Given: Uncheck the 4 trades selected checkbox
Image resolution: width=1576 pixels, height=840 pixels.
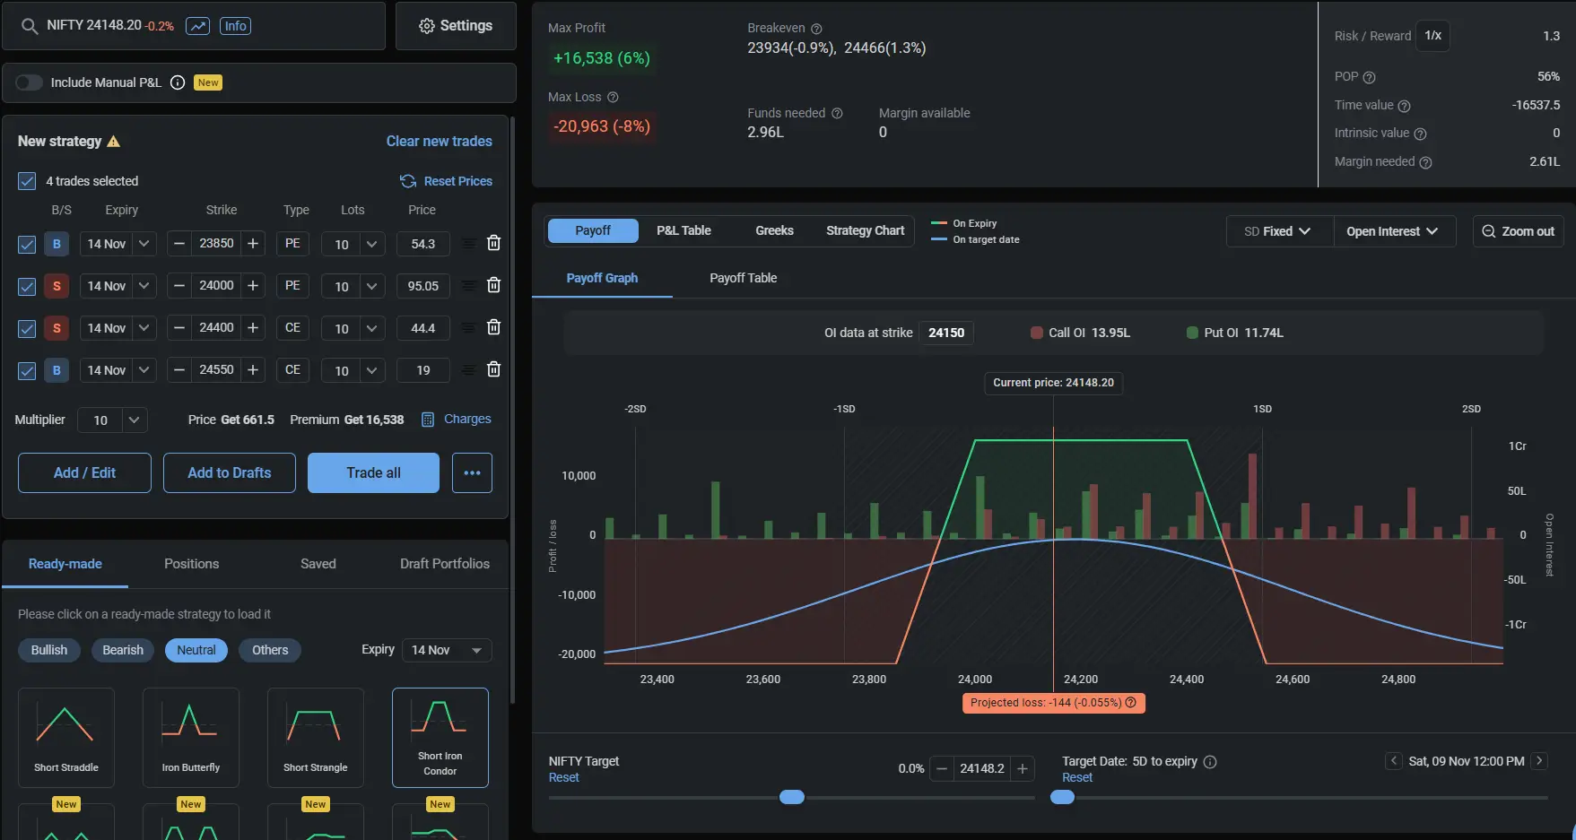Looking at the screenshot, I should coord(27,181).
